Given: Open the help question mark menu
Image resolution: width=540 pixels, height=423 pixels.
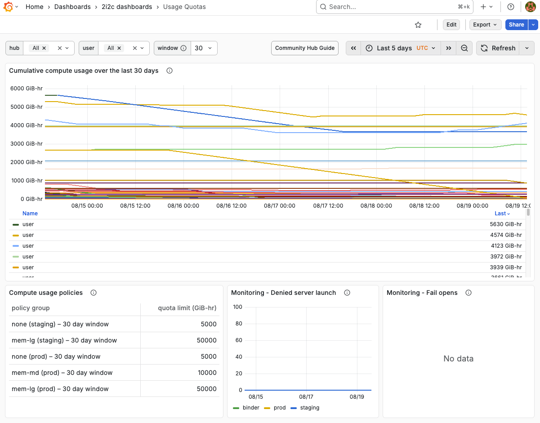Looking at the screenshot, I should pos(511,7).
